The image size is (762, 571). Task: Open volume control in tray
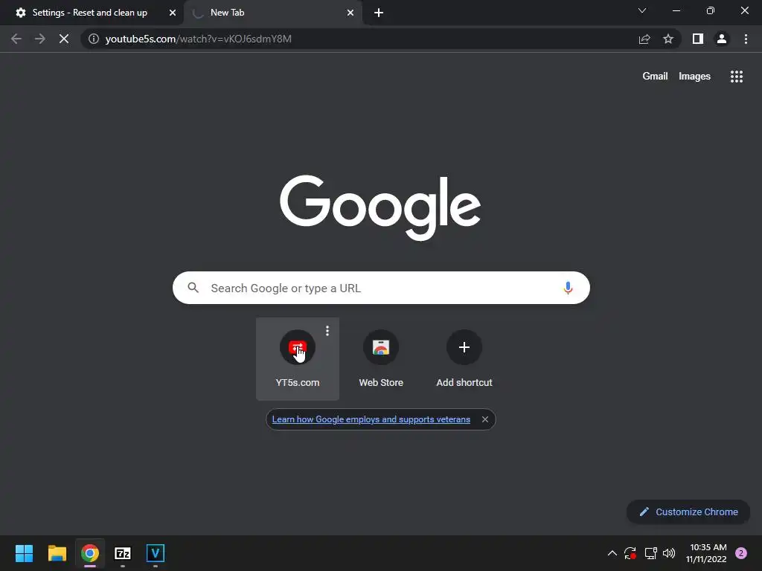point(669,553)
